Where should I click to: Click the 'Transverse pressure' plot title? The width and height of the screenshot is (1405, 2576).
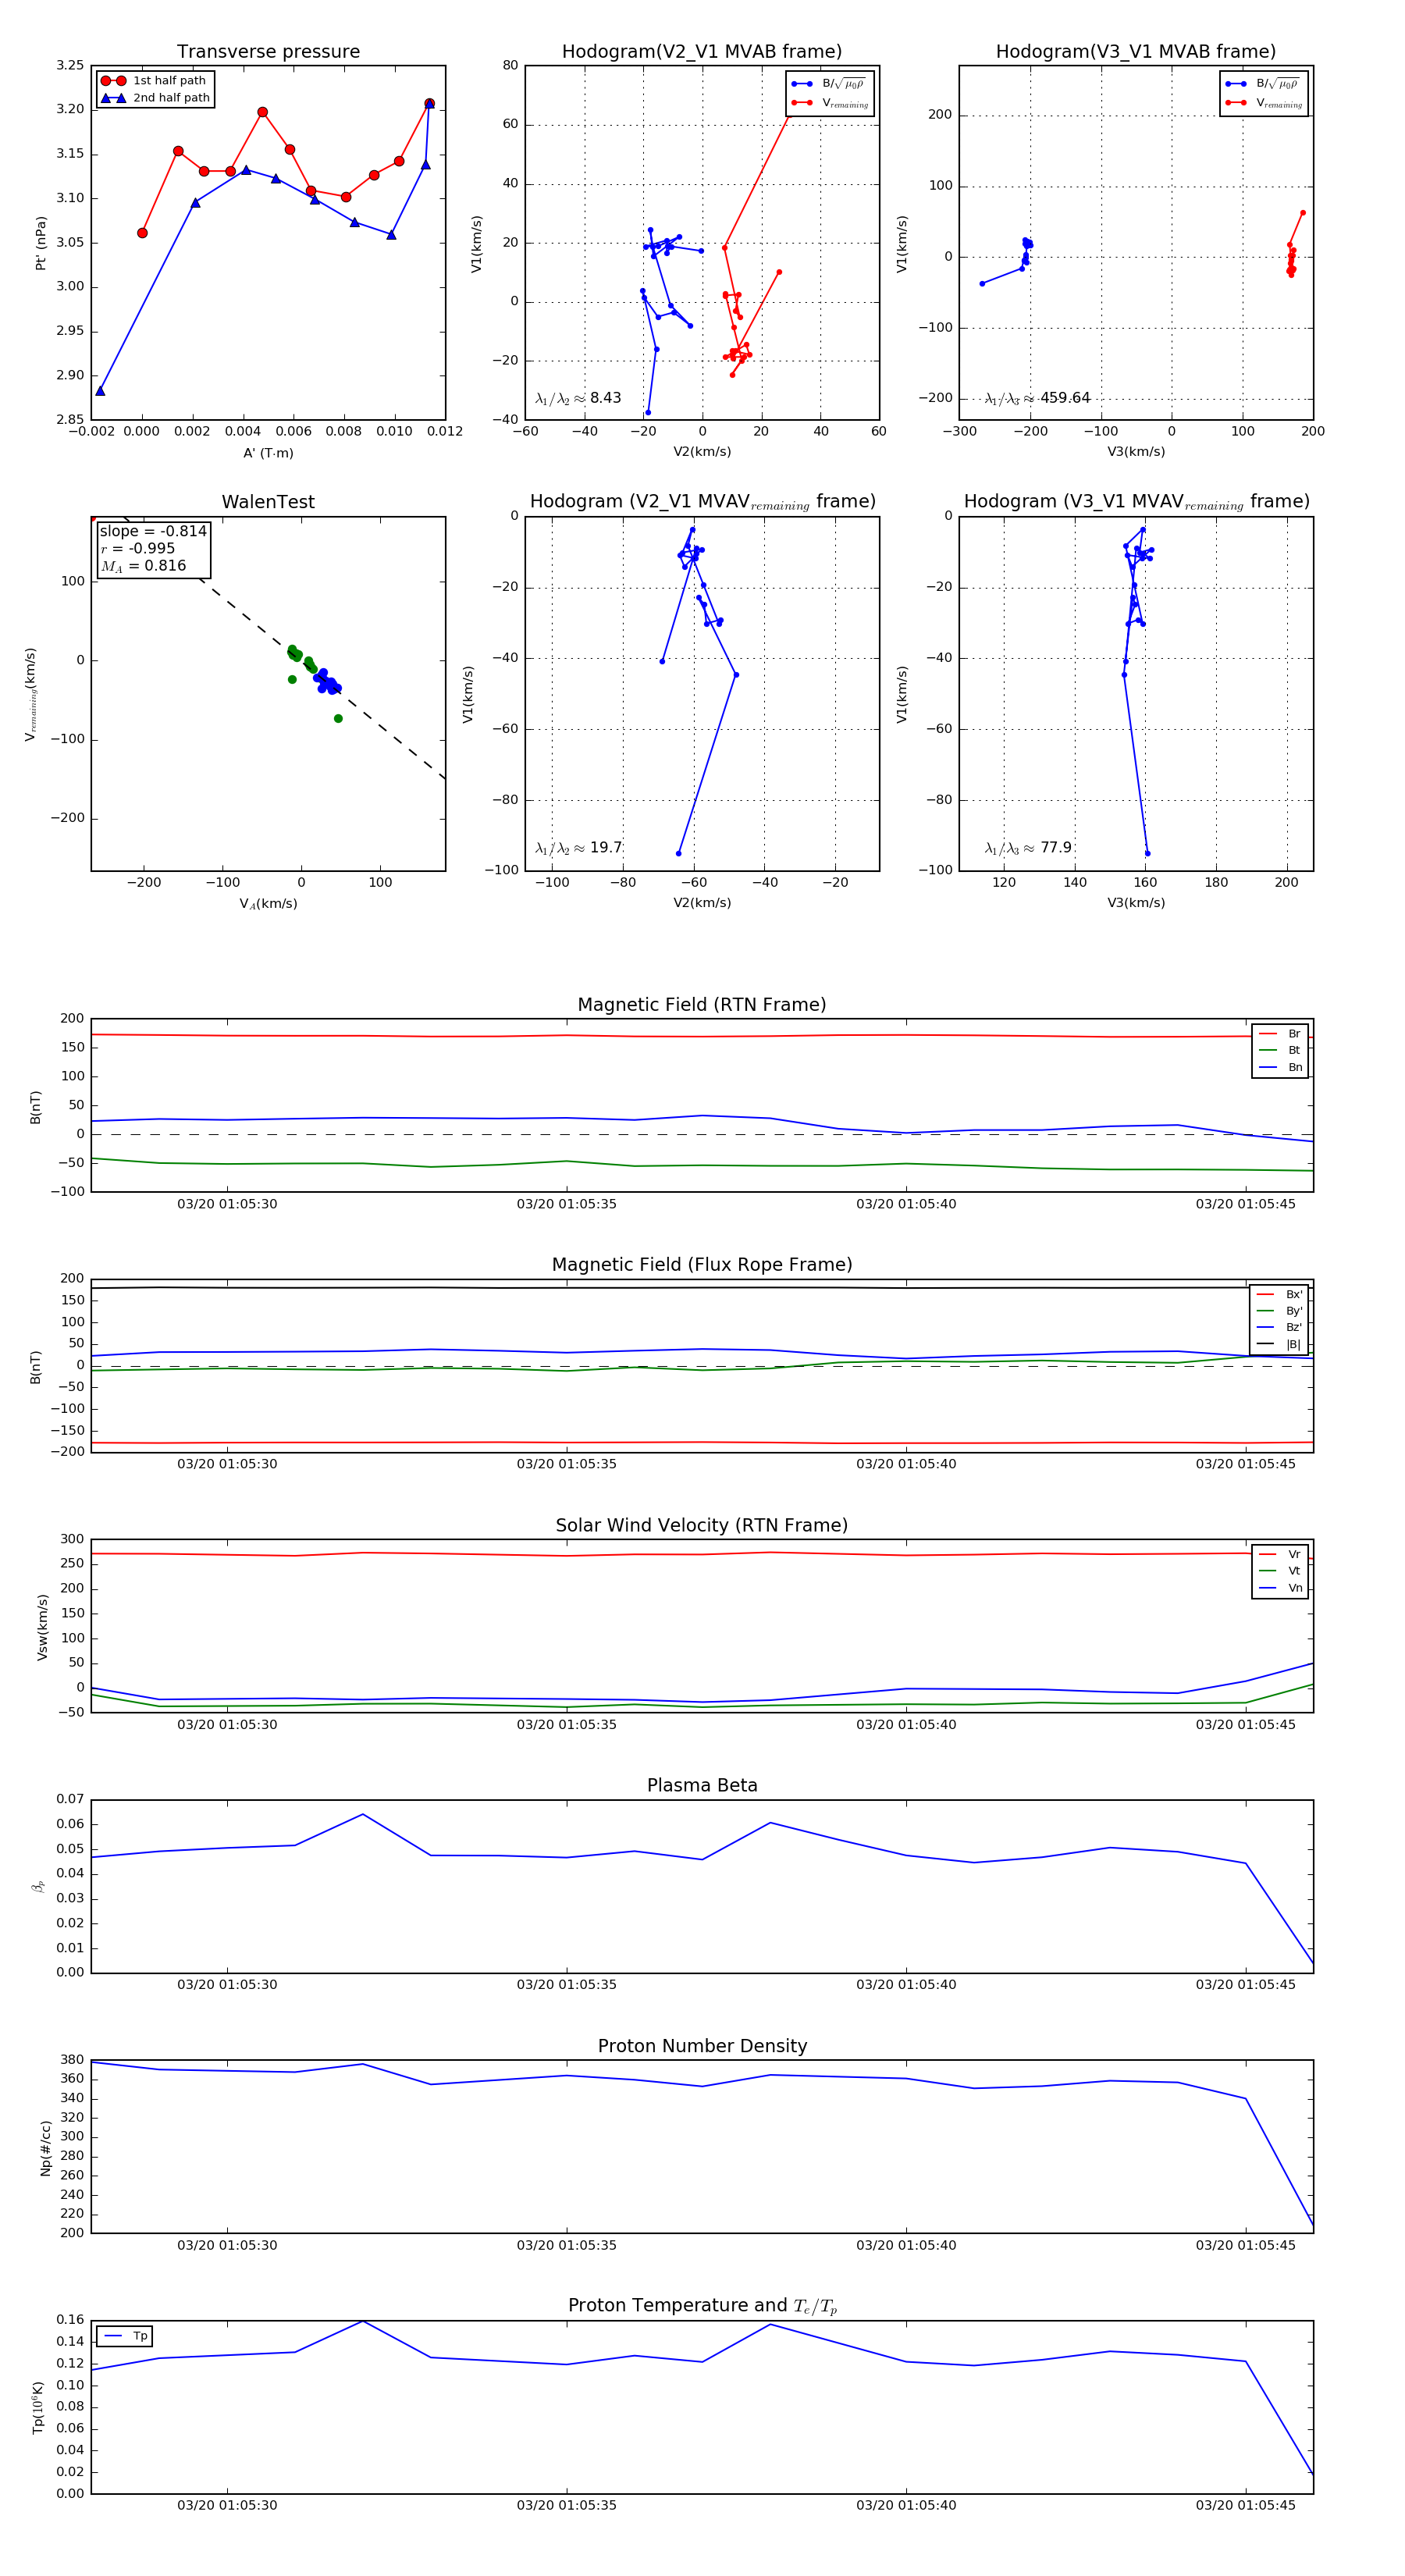tap(268, 52)
